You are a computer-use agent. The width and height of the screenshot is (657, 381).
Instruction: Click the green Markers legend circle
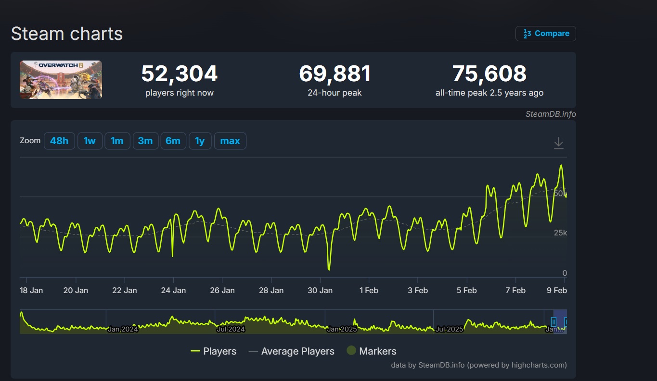point(351,351)
